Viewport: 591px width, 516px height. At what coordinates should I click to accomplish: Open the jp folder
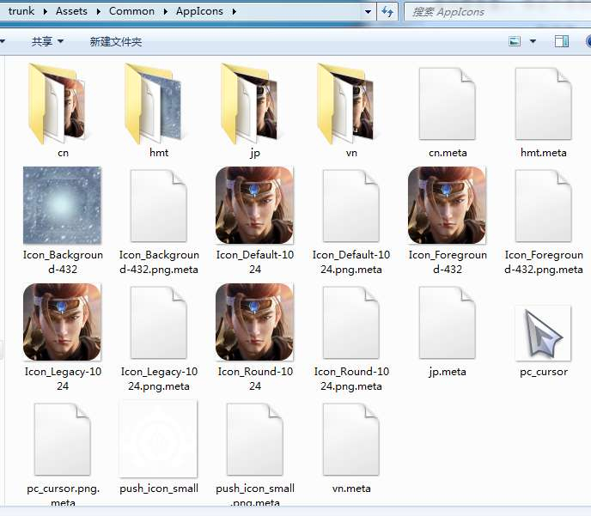tap(255, 106)
